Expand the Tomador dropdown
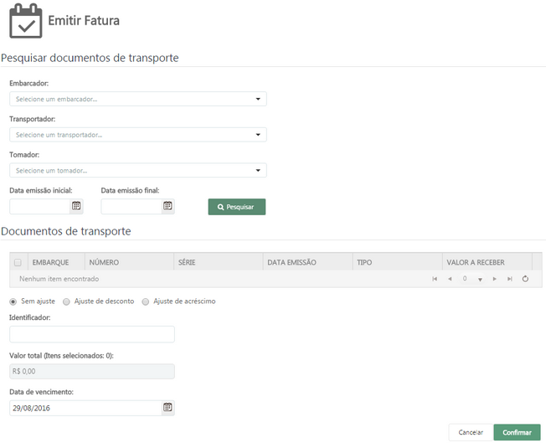The width and height of the screenshot is (546, 443). click(259, 171)
